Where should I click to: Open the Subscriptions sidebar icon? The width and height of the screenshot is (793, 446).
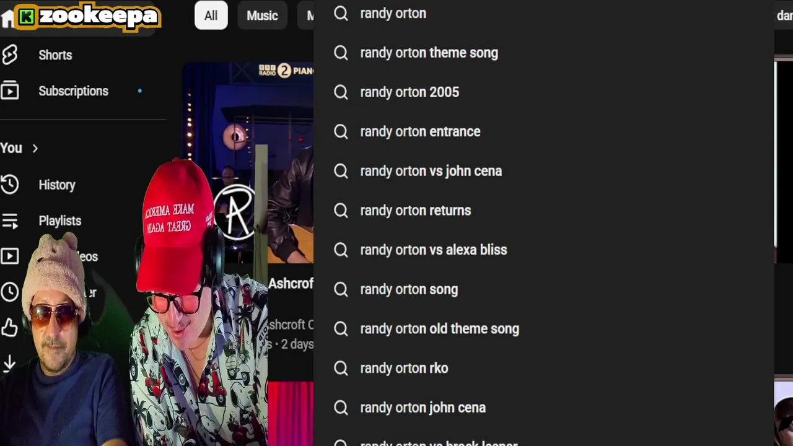(9, 91)
